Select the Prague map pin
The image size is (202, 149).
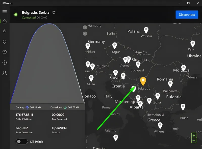pyautogui.click(x=115, y=46)
